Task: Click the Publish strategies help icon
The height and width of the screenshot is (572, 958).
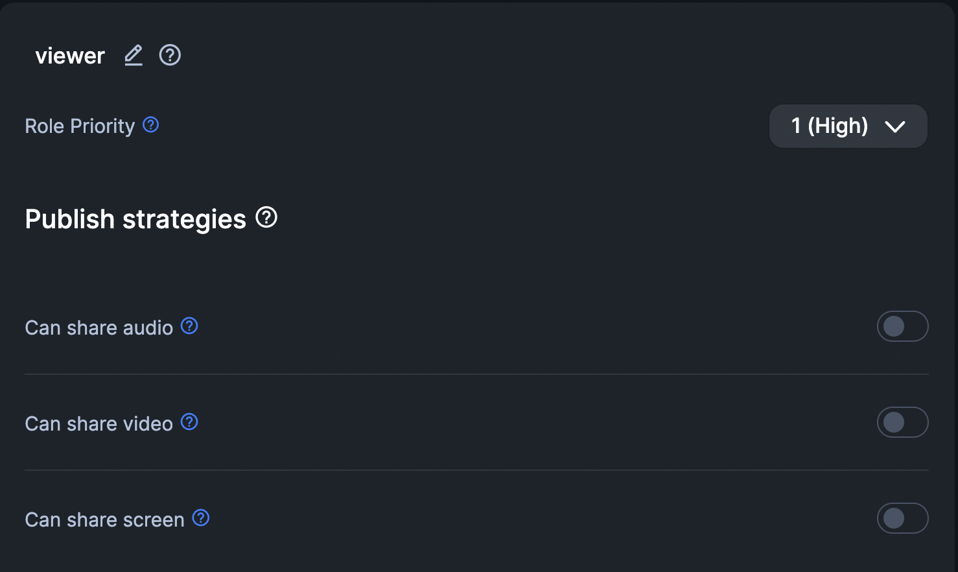Action: coord(266,217)
